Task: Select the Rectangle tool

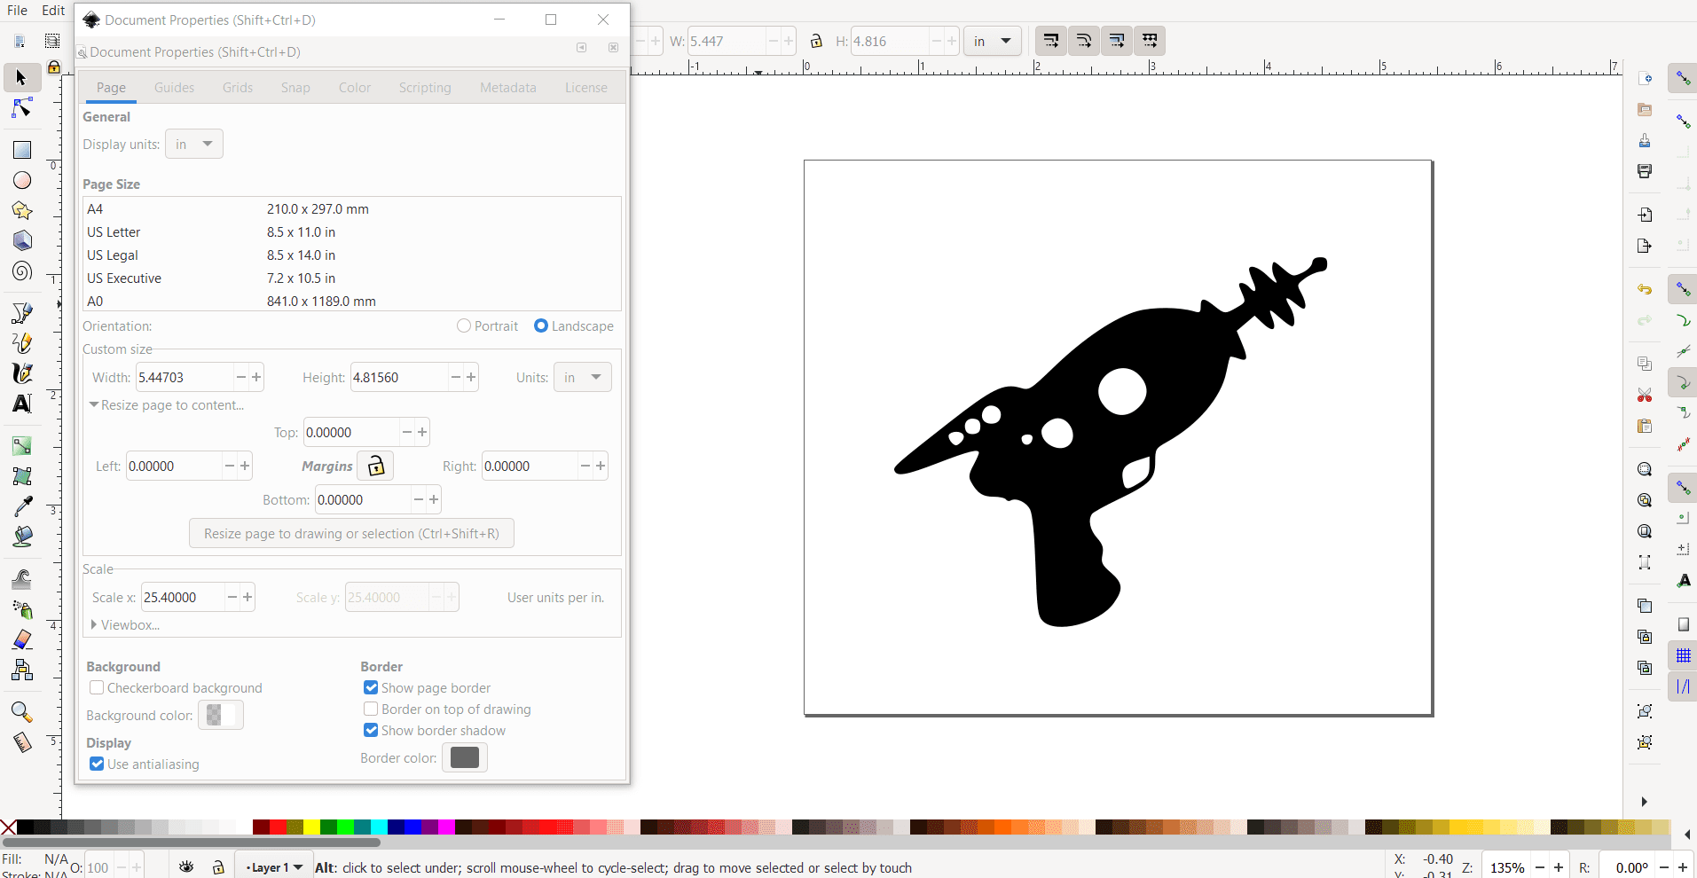Action: click(x=22, y=150)
